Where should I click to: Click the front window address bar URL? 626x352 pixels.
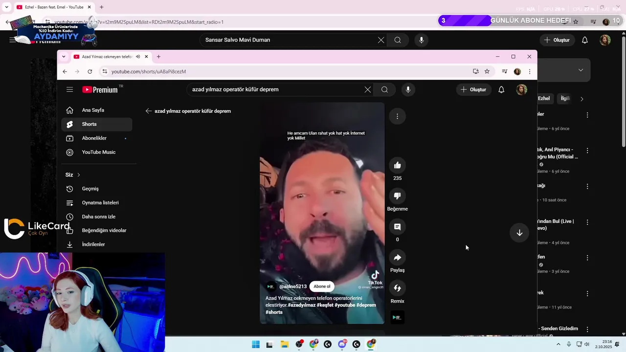(x=149, y=71)
